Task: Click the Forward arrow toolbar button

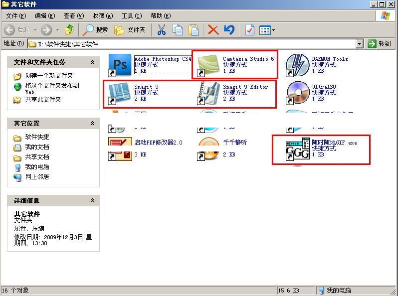Action: 46,30
